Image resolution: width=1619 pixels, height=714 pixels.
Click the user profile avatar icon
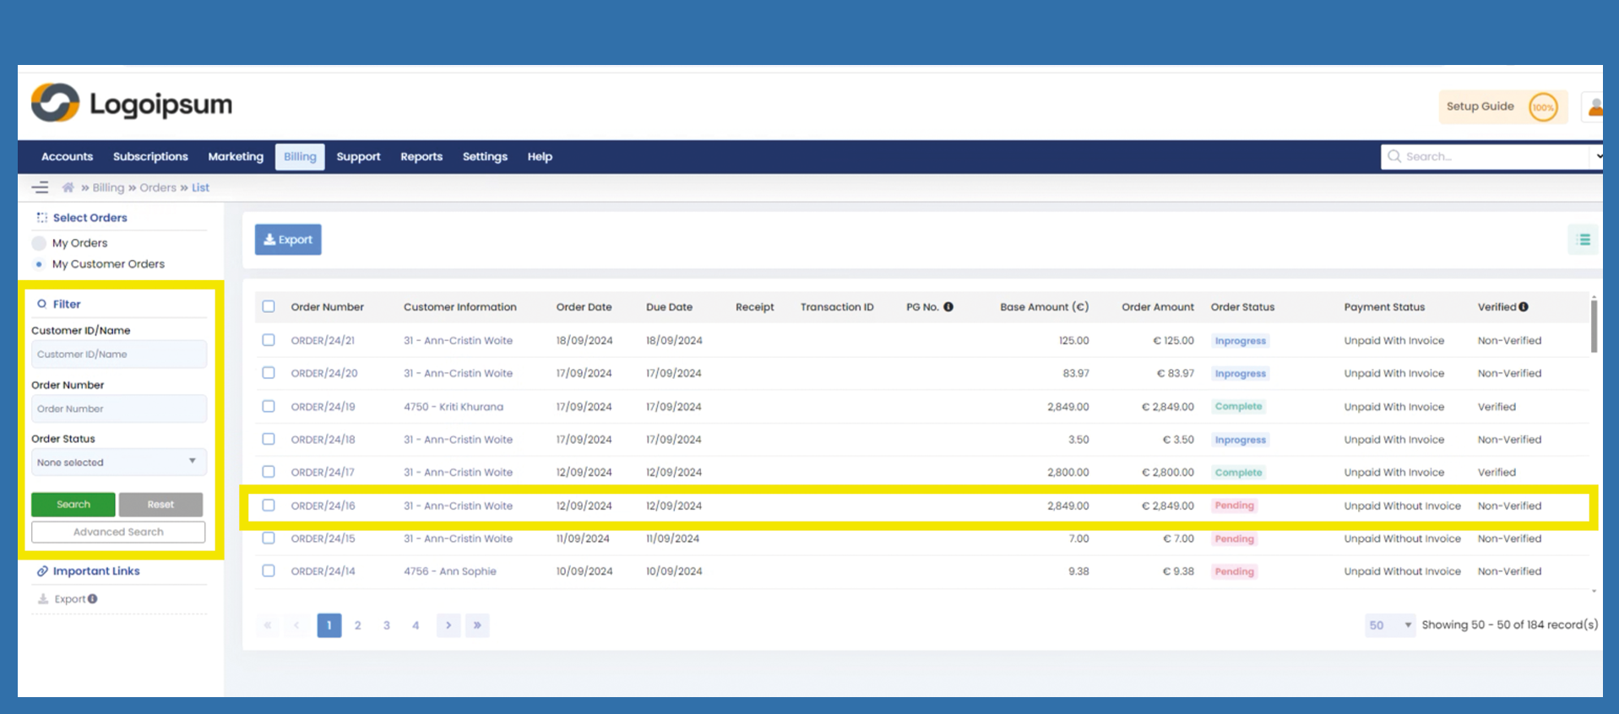click(x=1594, y=107)
